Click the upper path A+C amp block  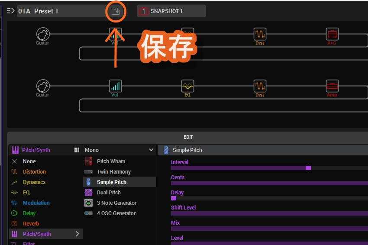click(332, 34)
